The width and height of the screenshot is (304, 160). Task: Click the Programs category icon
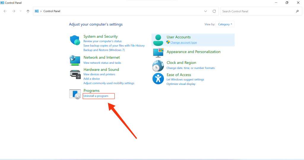click(x=75, y=94)
